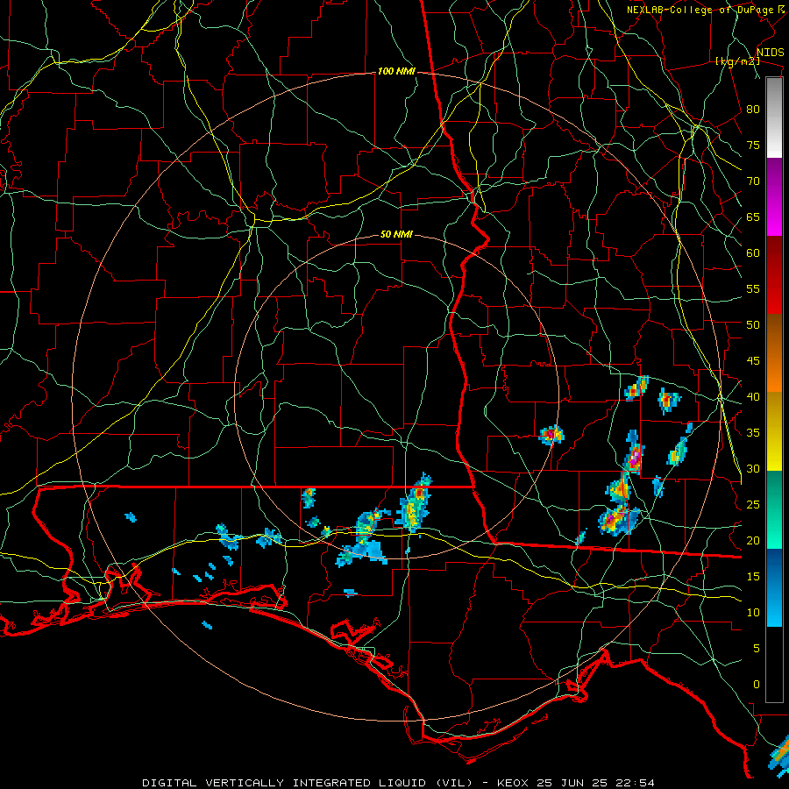This screenshot has height=789, width=789.
Task: Click the 45 value on the color scale
Action: tap(753, 361)
